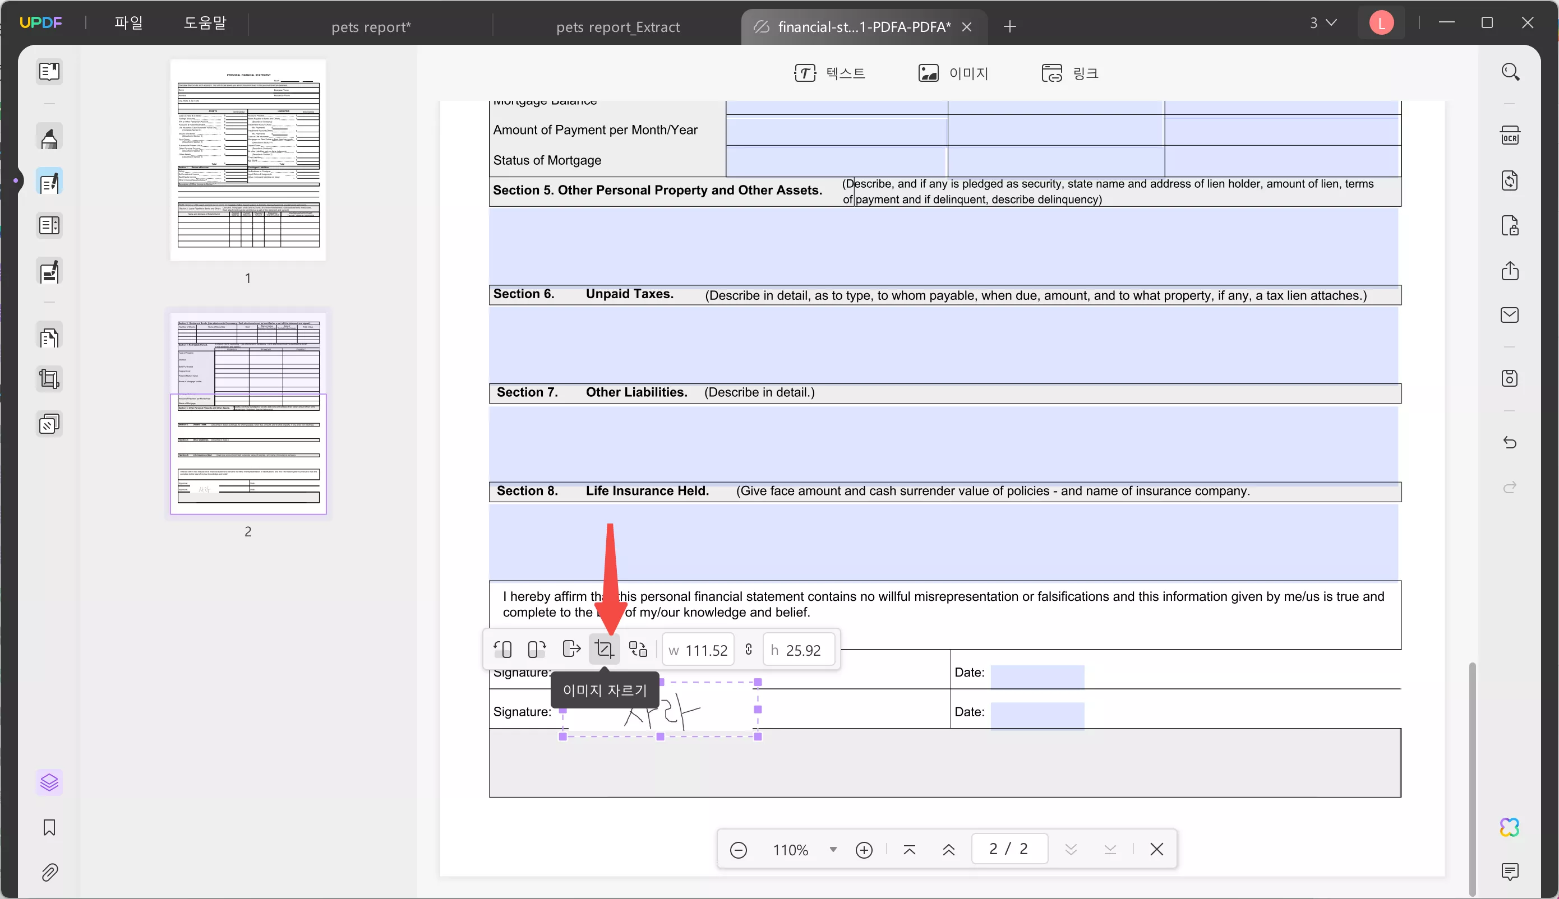Replace the selected image
This screenshot has width=1559, height=899.
click(x=638, y=650)
